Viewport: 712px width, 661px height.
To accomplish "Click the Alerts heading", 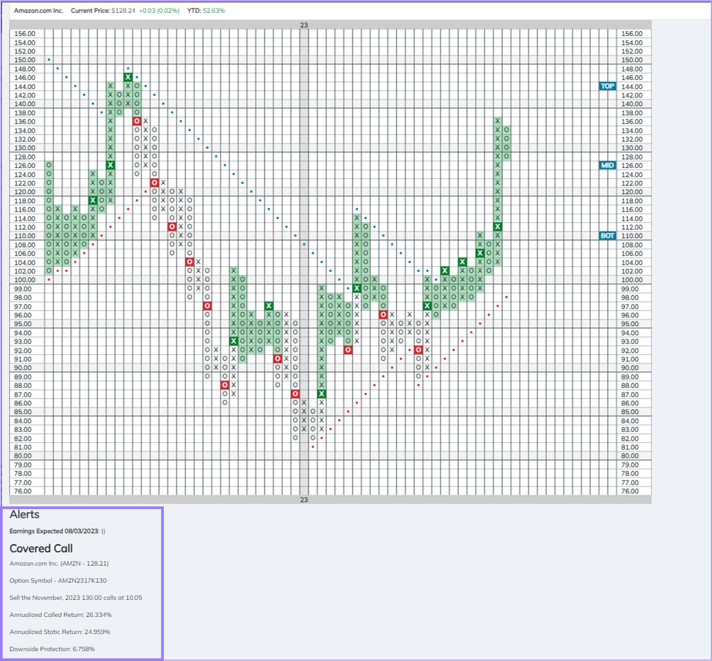I will pos(24,514).
